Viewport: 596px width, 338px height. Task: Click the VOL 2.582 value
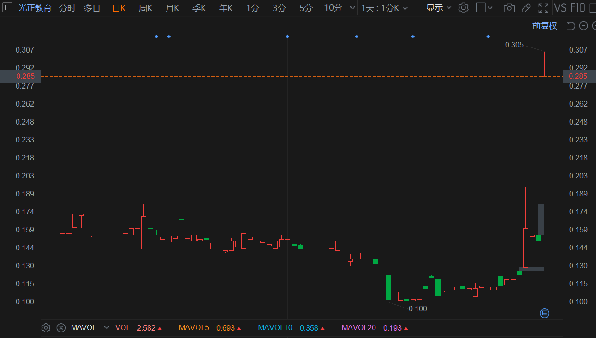pyautogui.click(x=146, y=328)
